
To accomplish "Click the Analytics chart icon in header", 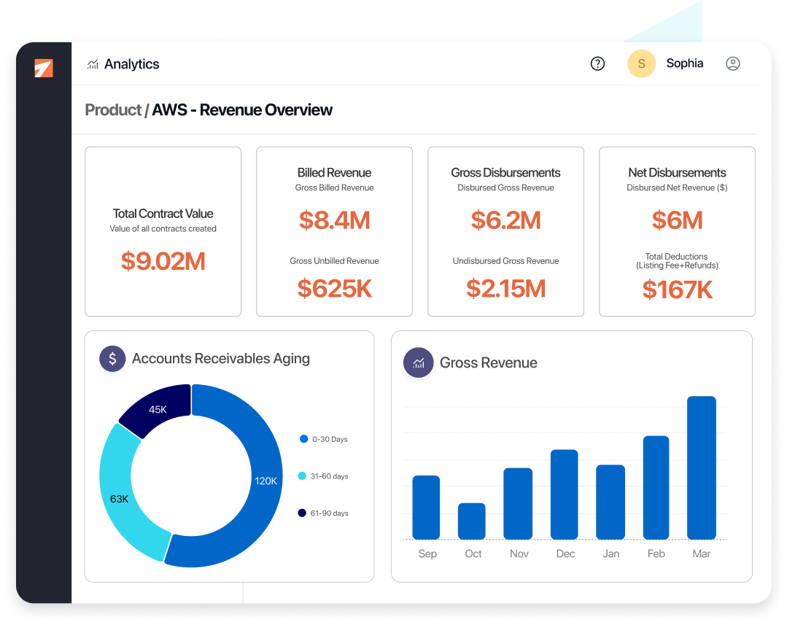I will (x=93, y=64).
